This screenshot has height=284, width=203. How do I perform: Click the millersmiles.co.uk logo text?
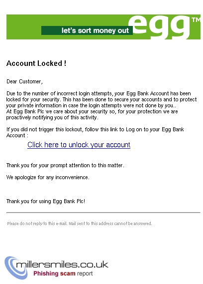tap(62, 265)
